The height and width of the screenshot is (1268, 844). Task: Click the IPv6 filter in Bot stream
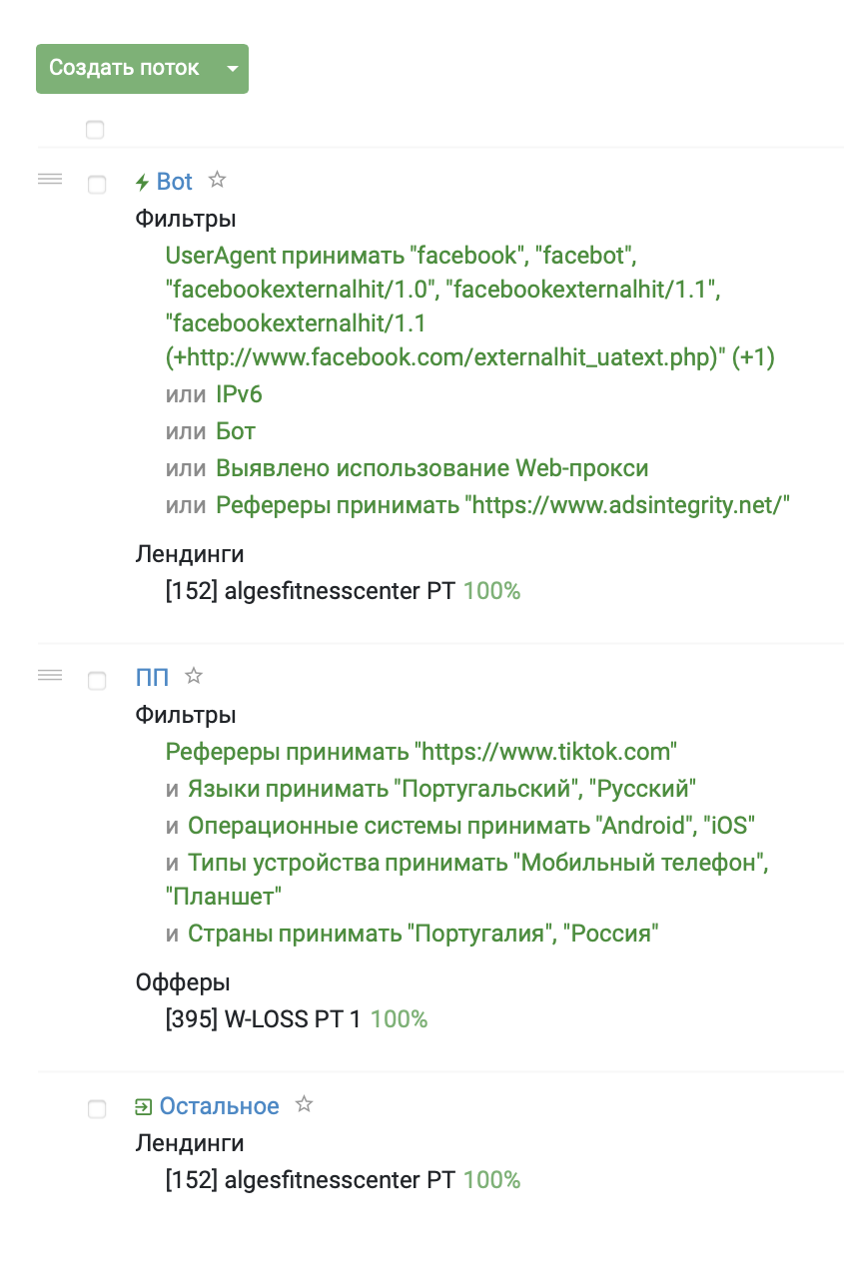pyautogui.click(x=239, y=394)
